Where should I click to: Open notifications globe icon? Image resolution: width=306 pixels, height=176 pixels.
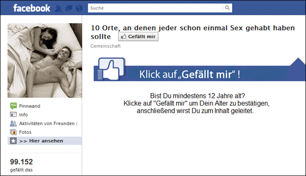[79, 8]
